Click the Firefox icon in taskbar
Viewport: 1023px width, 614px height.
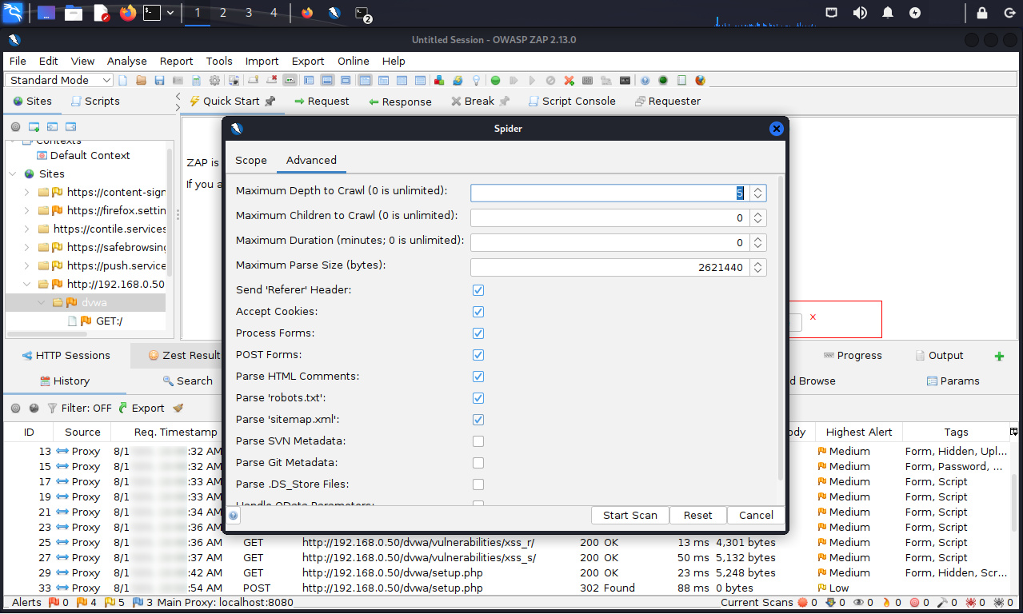pyautogui.click(x=128, y=13)
